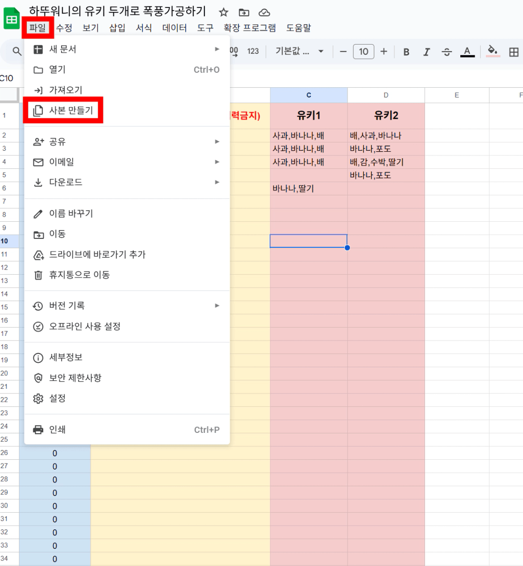Toggle italic formatting

coord(426,52)
